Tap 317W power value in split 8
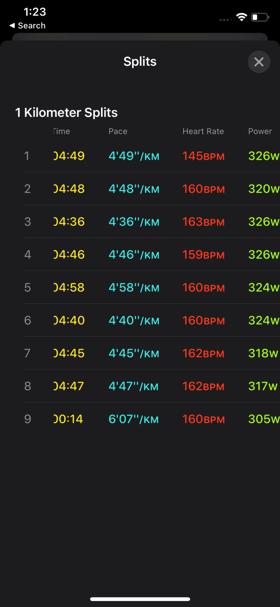The width and height of the screenshot is (280, 607). tap(263, 386)
